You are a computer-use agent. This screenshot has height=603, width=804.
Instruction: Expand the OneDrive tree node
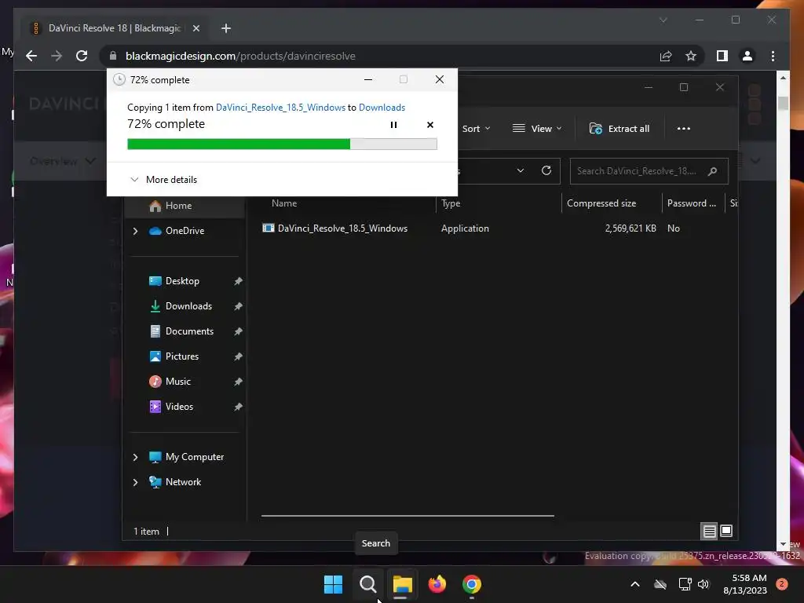[x=135, y=232]
